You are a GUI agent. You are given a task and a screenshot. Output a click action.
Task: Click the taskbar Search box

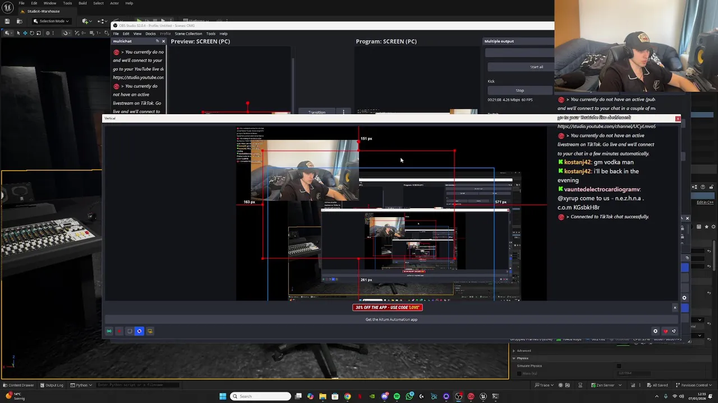click(260, 396)
